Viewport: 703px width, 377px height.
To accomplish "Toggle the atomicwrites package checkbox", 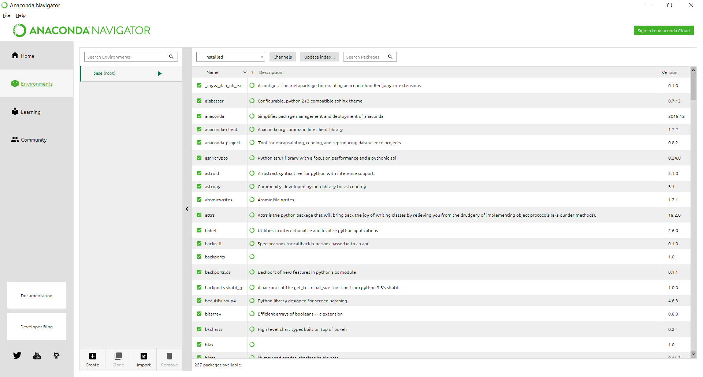I will tap(199, 199).
